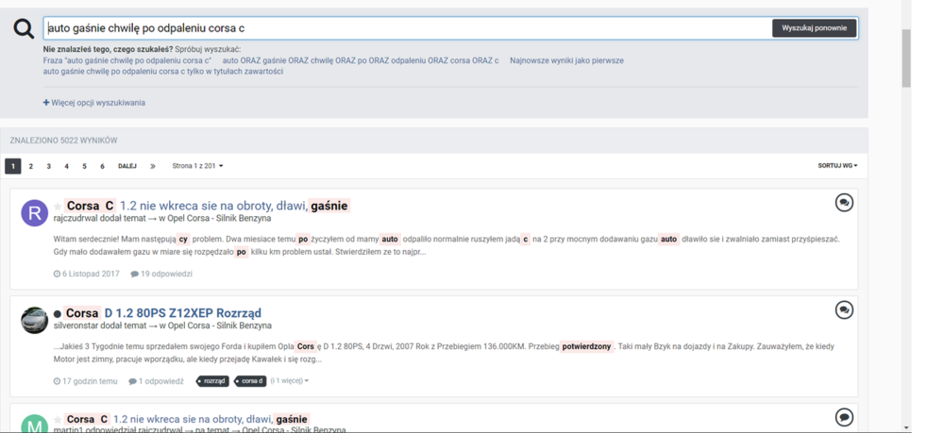Open silveronstar's car avatar thumbnail
The image size is (944, 433).
point(34,321)
